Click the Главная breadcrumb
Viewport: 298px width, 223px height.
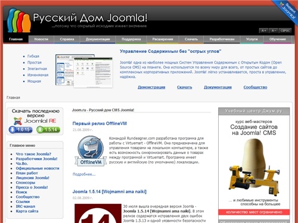[13, 98]
